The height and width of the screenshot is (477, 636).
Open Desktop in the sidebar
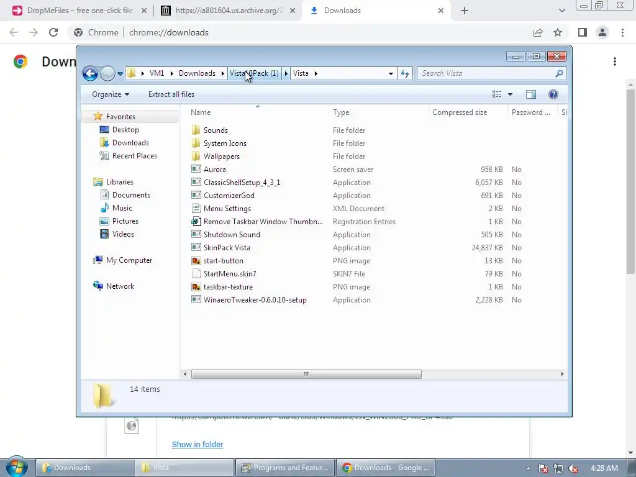[x=125, y=130]
